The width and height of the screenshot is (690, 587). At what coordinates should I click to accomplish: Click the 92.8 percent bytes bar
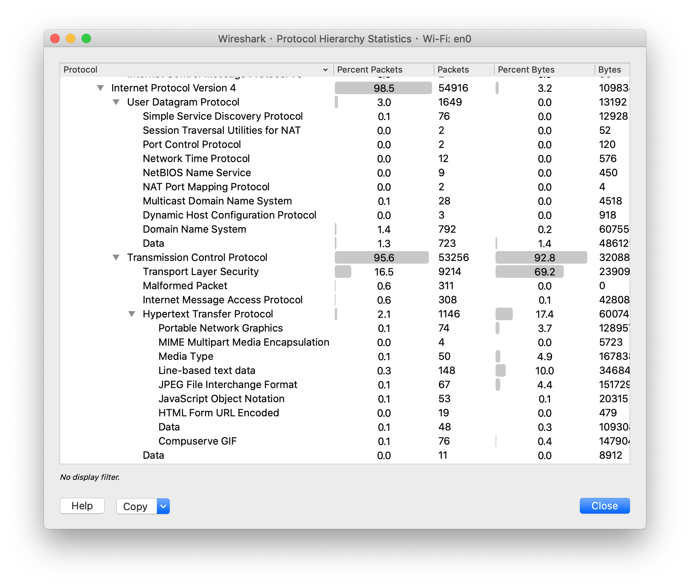(x=541, y=257)
